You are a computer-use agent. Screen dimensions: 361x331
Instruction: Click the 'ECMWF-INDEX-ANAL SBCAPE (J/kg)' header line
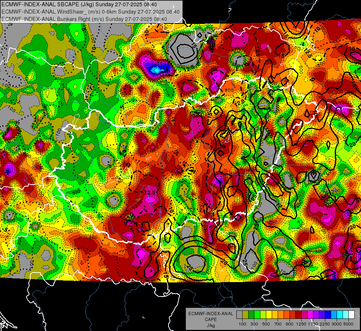click(79, 4)
